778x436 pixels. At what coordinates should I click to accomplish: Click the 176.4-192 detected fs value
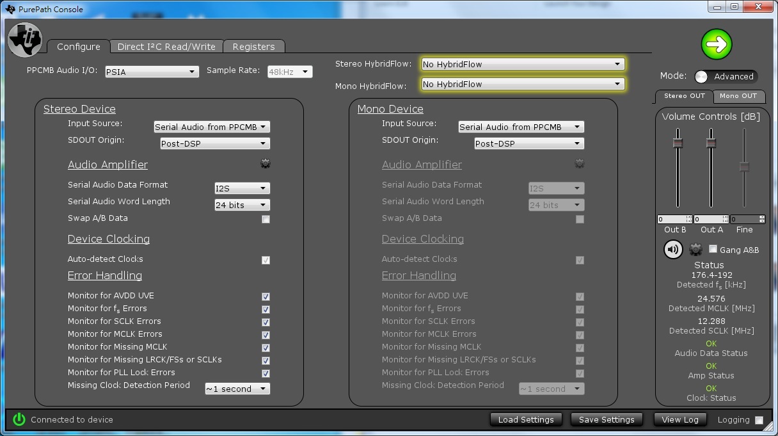[x=711, y=275]
